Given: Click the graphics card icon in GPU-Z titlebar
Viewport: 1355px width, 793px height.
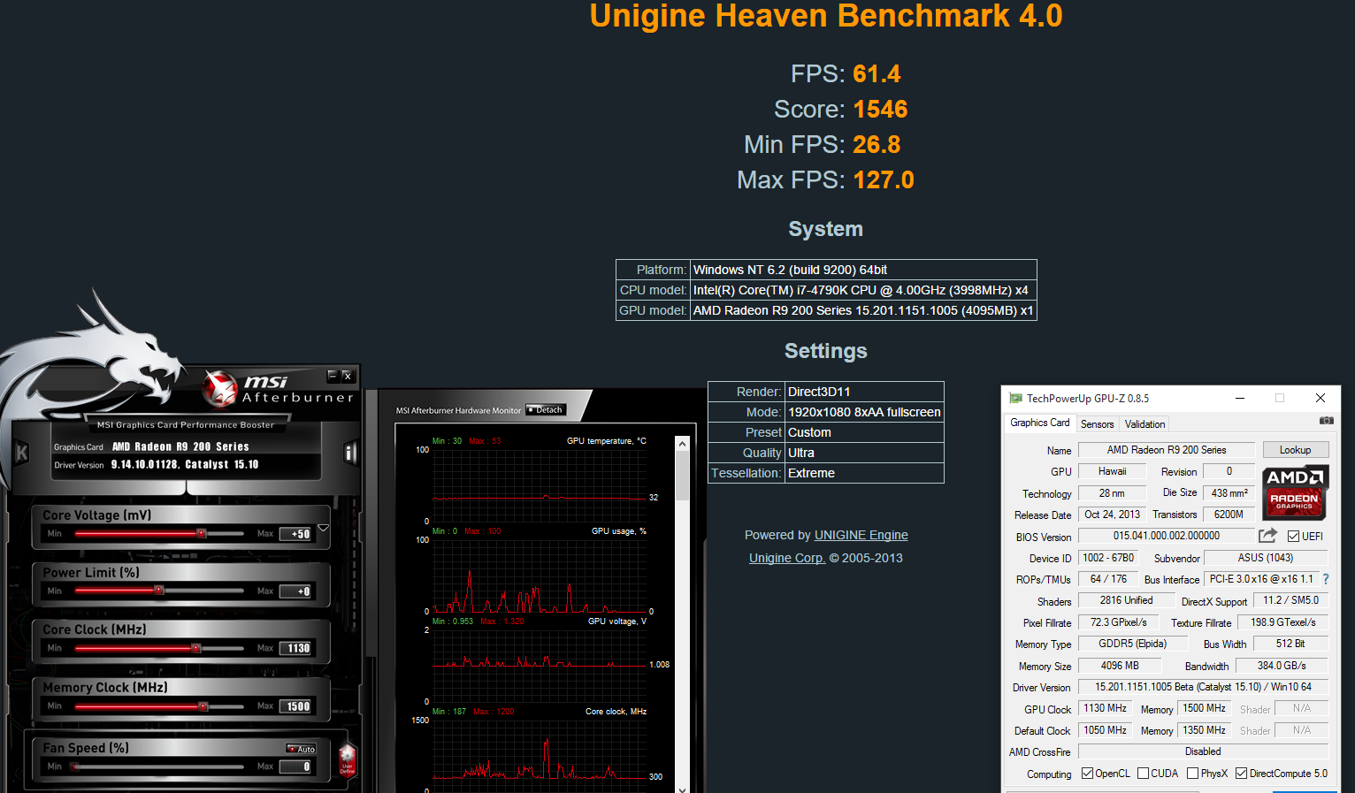Looking at the screenshot, I should [1016, 398].
